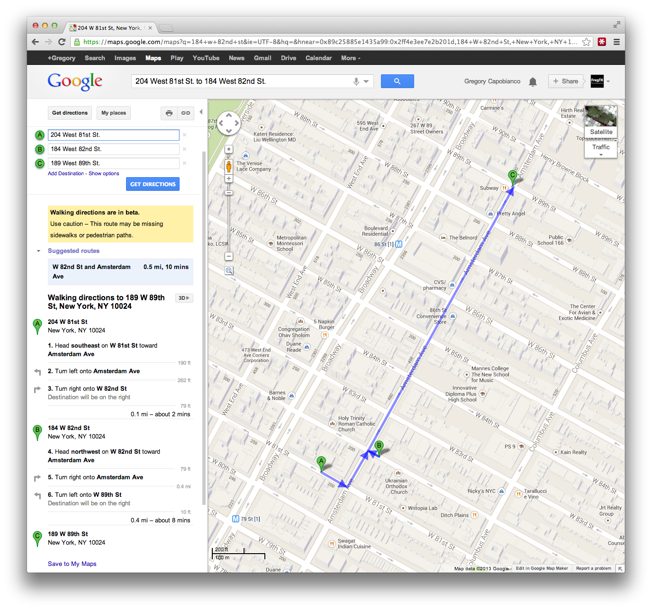Open +Gregory in the Google bar
652x610 pixels.
[62, 58]
